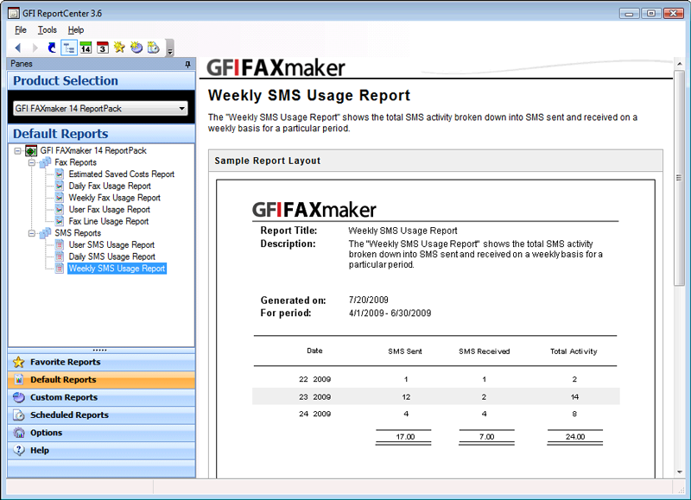Open Daily SMS Usage Report
691x500 pixels.
tap(112, 256)
